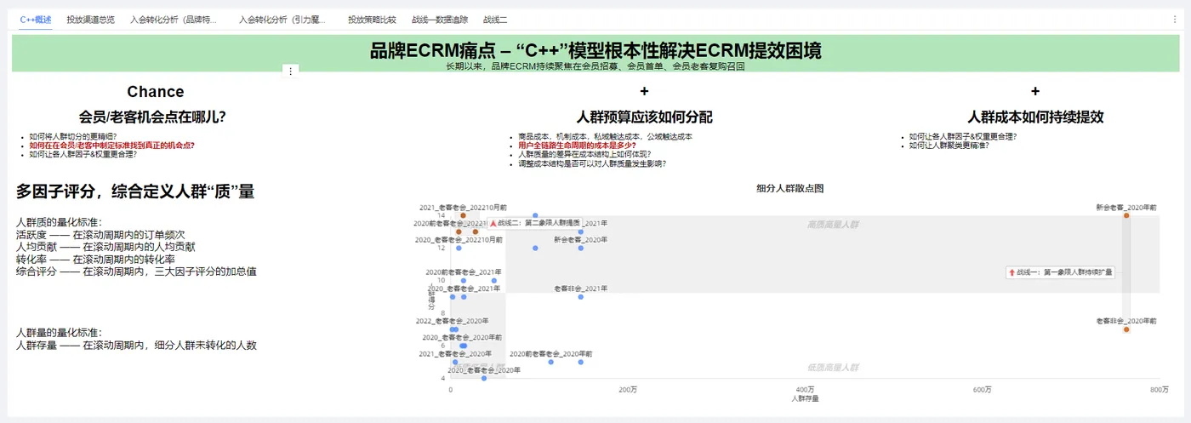This screenshot has height=423, width=1191.
Task: Click the 2020_老客老会_2020年 bottom scatter point
Action: pyautogui.click(x=484, y=378)
